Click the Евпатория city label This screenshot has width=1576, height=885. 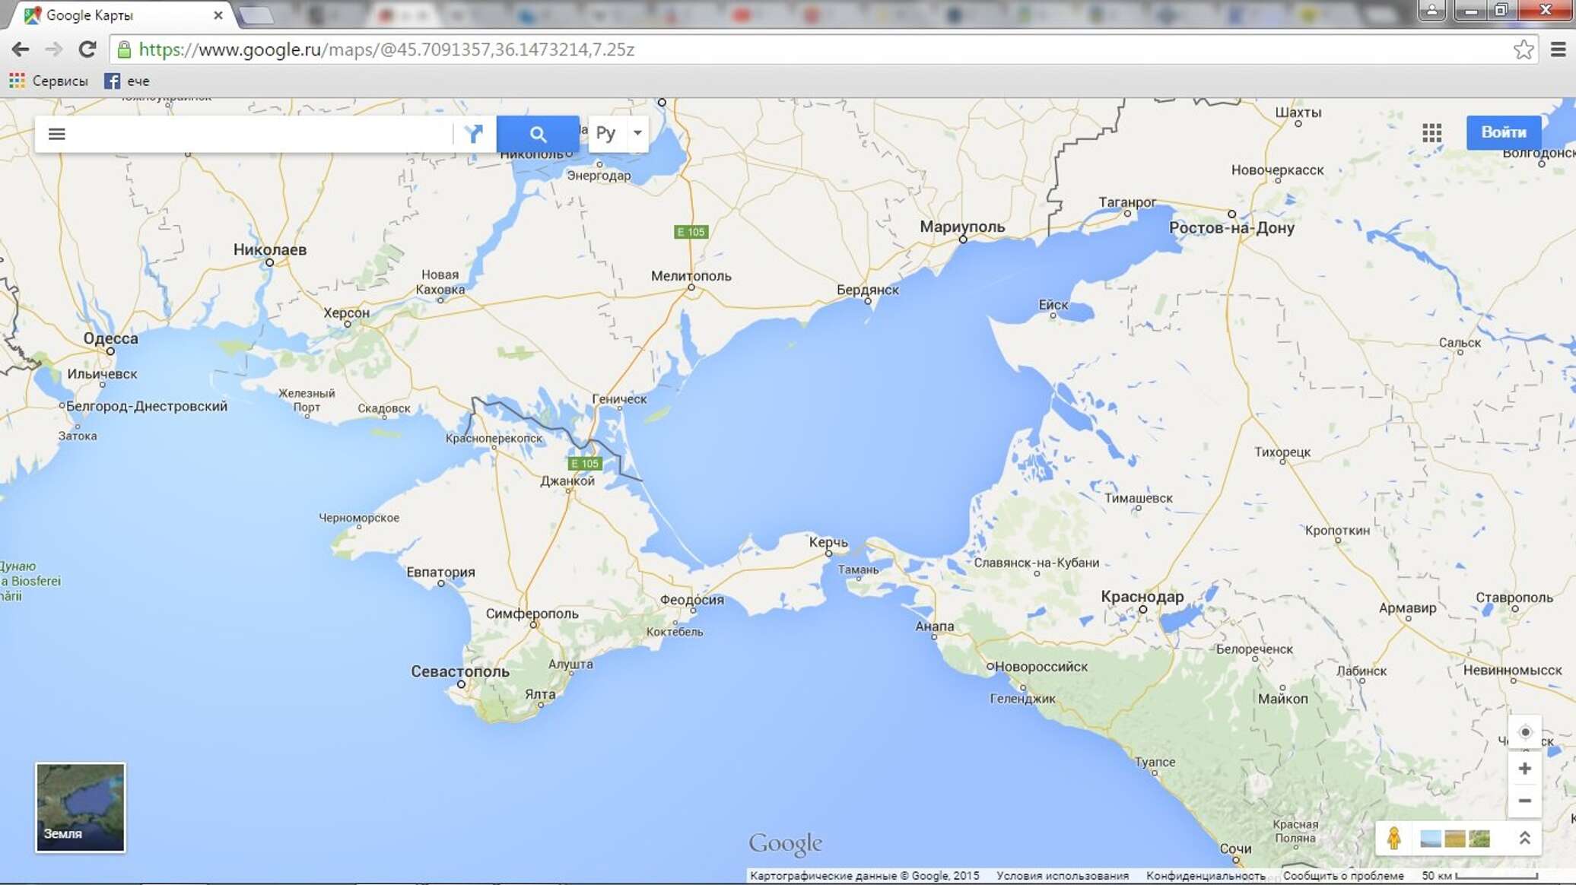coord(440,572)
